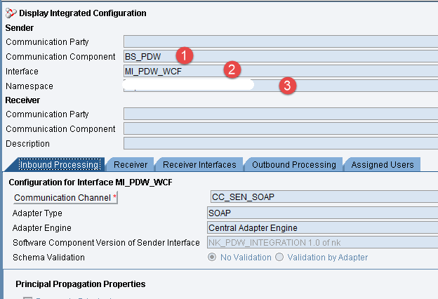Open the Receiver tab
This screenshot has height=299, width=438.
[x=131, y=164]
